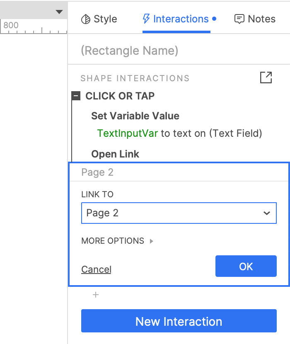Expand MORE OPTIONS disclosure triangle
Screen dimensions: 290x344
click(152, 241)
